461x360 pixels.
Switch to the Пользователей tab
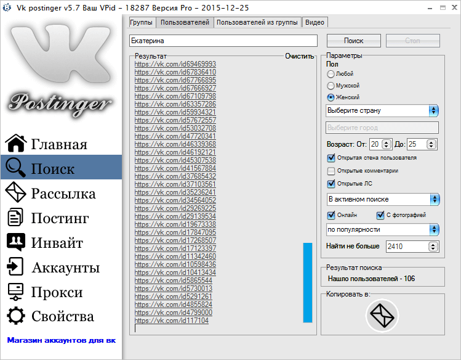[x=185, y=22]
